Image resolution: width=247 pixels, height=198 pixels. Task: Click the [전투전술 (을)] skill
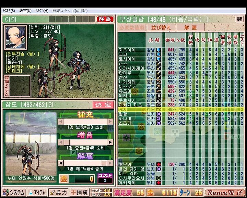pos(22,54)
